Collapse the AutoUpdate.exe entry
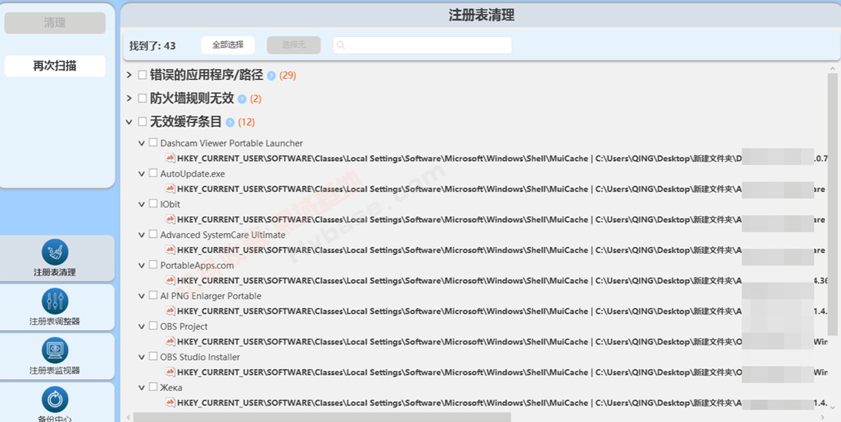The height and width of the screenshot is (422, 841). pos(142,174)
